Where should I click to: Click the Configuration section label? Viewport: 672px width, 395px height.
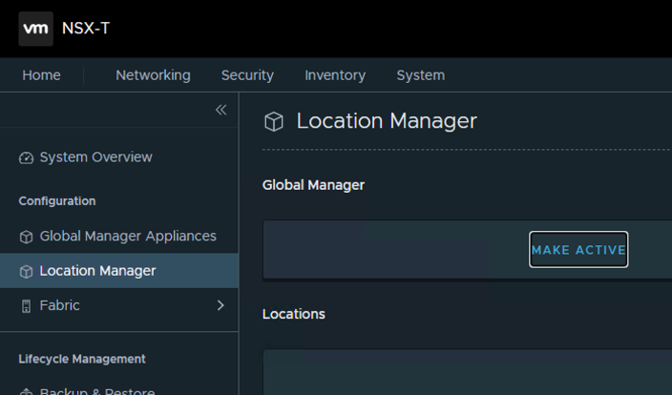[x=57, y=201]
